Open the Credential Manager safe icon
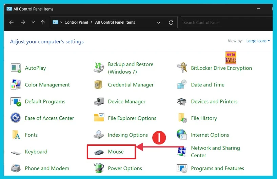The width and height of the screenshot is (277, 179). coord(98,85)
